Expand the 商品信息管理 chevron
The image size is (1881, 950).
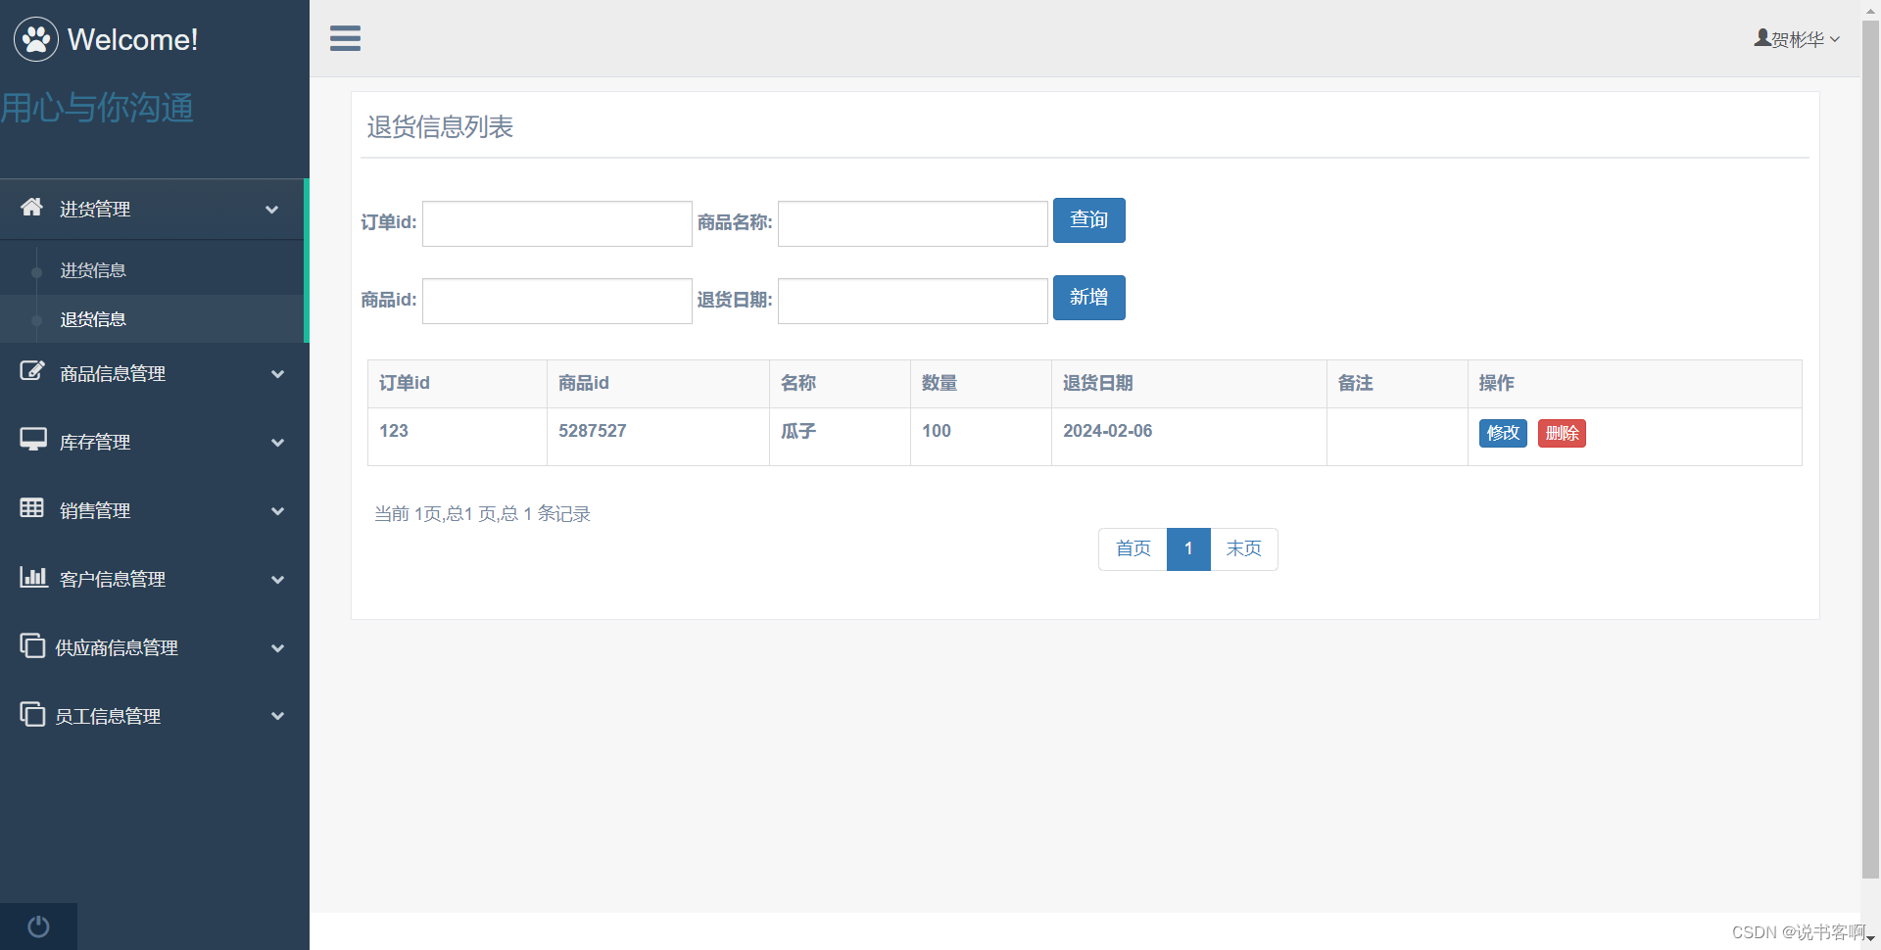coord(278,374)
